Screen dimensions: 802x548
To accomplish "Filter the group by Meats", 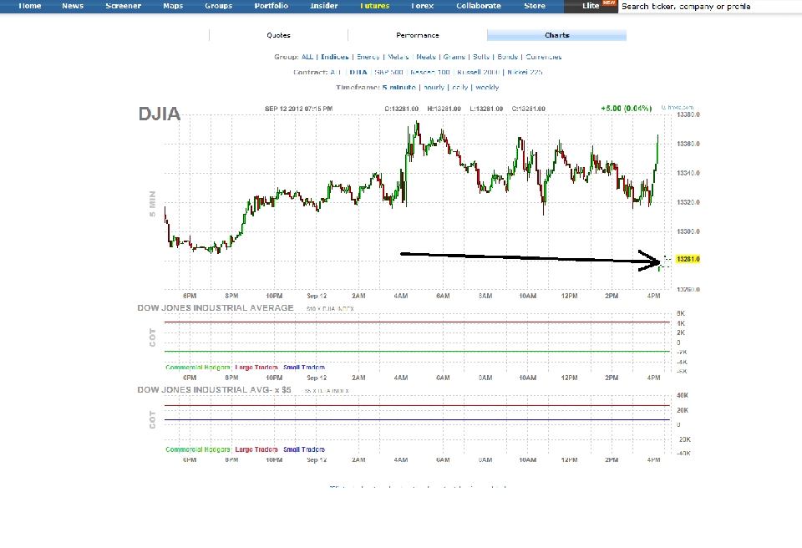I will 425,57.
